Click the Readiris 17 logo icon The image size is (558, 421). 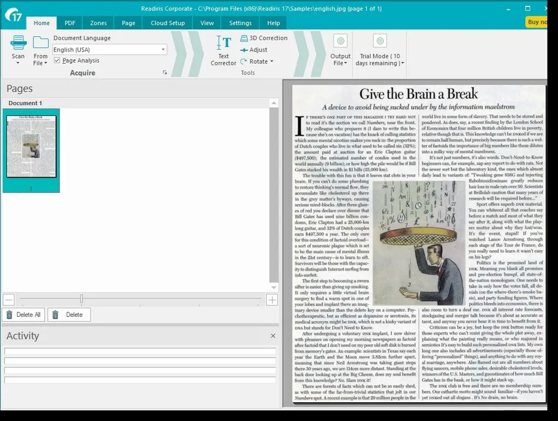[13, 15]
